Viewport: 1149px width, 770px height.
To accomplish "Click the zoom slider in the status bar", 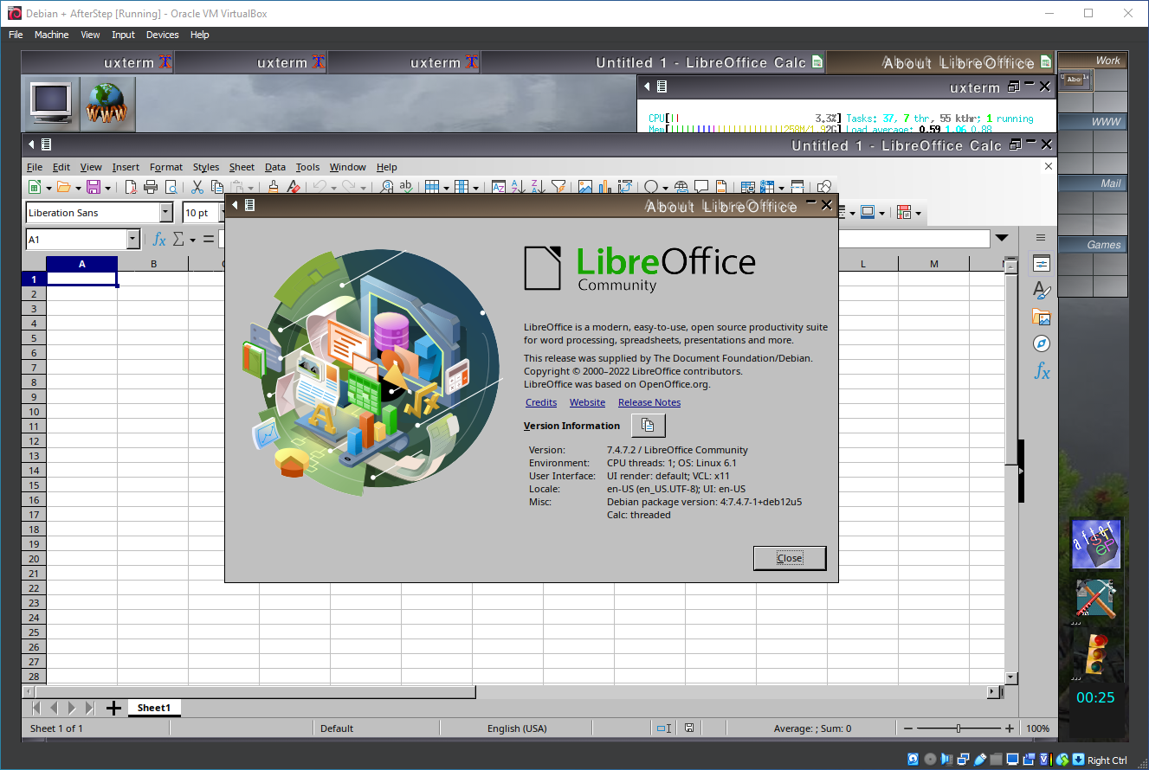I will click(x=958, y=728).
